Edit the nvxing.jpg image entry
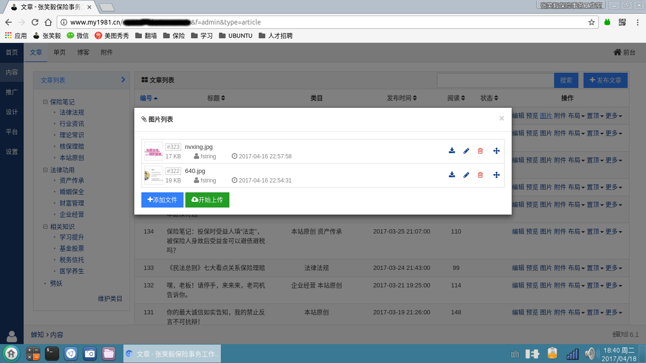The width and height of the screenshot is (646, 363). [x=466, y=151]
